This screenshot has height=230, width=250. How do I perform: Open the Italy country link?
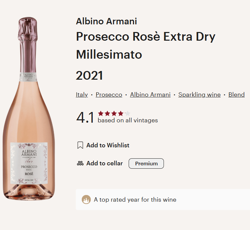pos(82,95)
